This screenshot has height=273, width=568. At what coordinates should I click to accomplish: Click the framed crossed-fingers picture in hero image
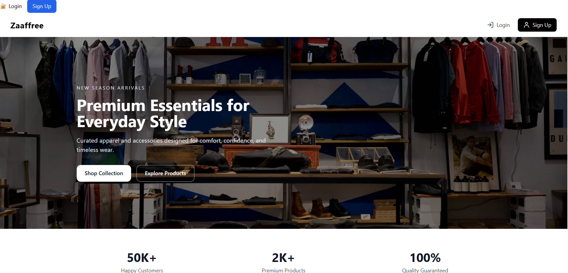270,129
